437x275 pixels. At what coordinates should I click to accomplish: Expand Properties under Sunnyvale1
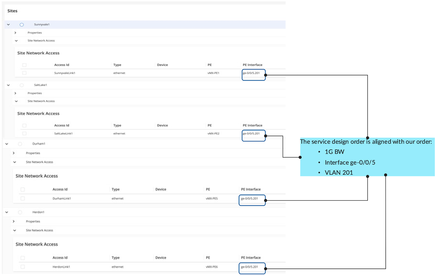pos(15,33)
